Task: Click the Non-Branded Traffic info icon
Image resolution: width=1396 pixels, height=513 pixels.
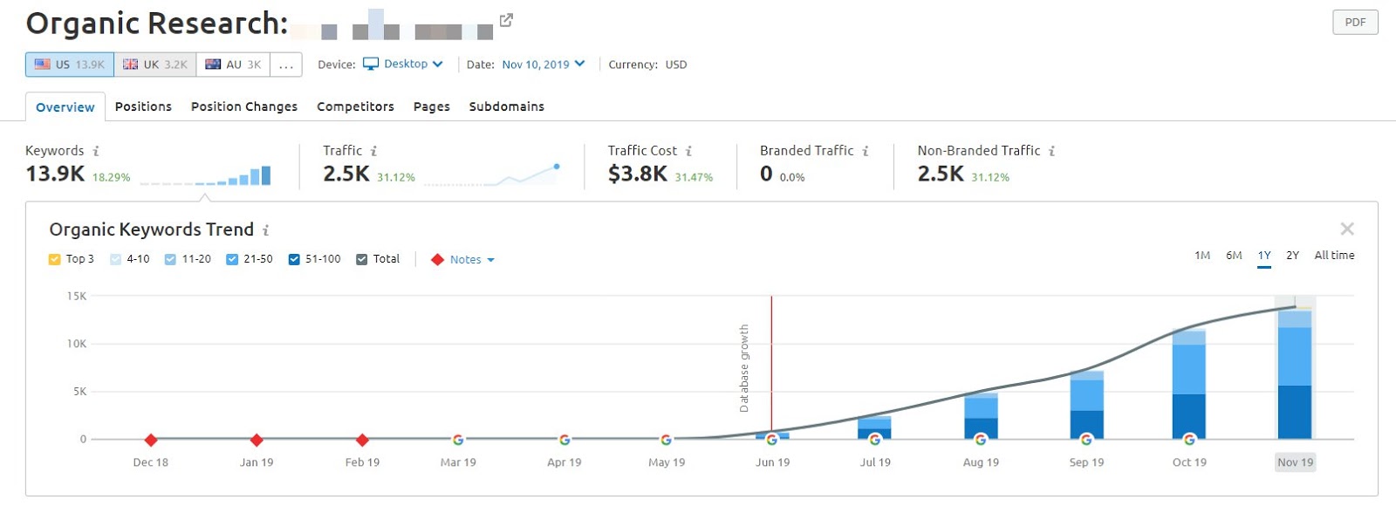Action: 1052,151
